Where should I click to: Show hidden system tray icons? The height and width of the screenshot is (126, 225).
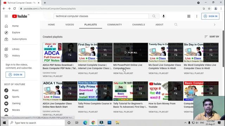[x=185, y=123]
